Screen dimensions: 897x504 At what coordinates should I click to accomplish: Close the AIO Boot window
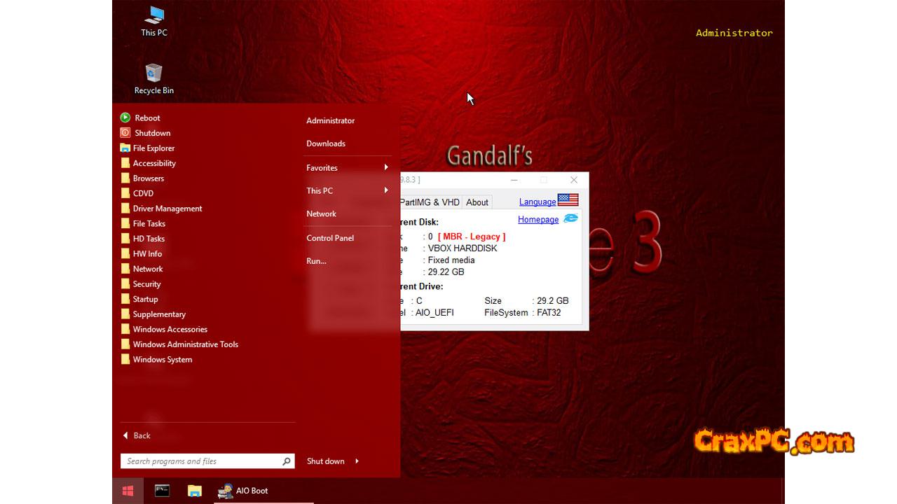point(574,180)
